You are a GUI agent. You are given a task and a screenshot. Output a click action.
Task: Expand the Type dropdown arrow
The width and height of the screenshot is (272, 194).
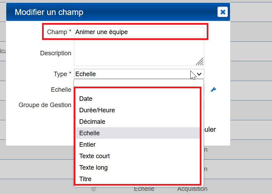(199, 74)
